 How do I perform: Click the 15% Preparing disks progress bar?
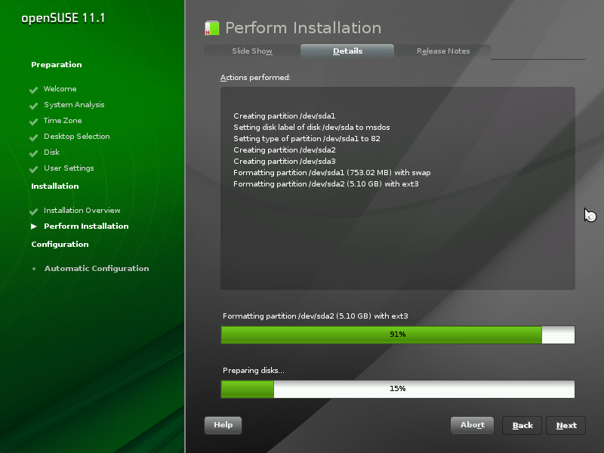[x=398, y=389]
